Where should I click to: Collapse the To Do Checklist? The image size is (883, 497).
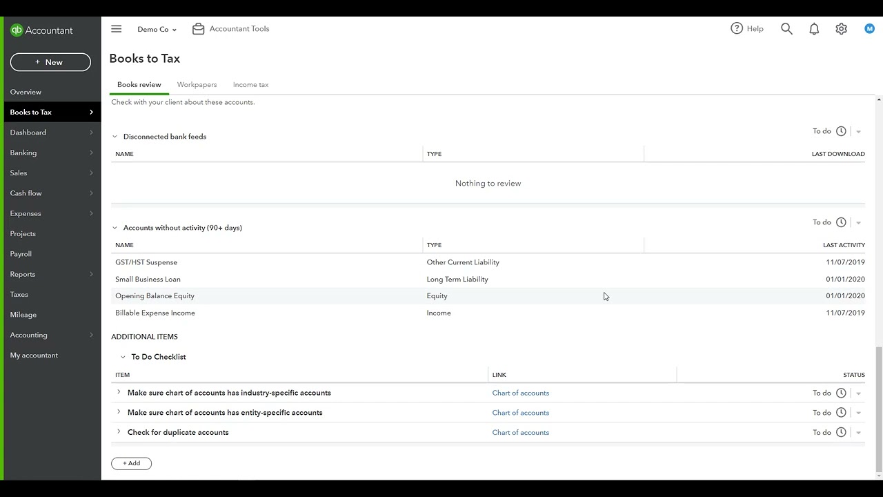(x=123, y=357)
